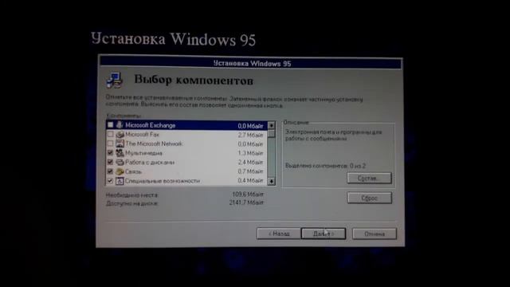Viewport: 510px width, 287px height.
Task: Click the 109,6 Мбайт required space value
Action: click(248, 195)
